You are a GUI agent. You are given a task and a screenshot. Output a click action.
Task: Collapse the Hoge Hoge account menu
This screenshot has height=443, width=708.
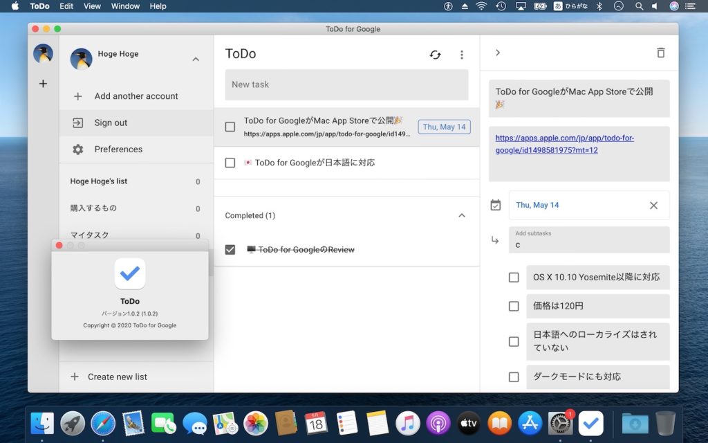tap(196, 60)
